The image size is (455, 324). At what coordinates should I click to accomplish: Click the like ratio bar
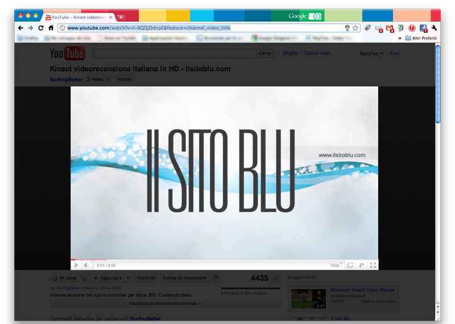coord(250,288)
